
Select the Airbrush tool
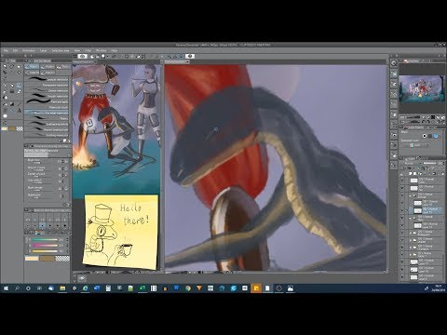[x=5, y=91]
